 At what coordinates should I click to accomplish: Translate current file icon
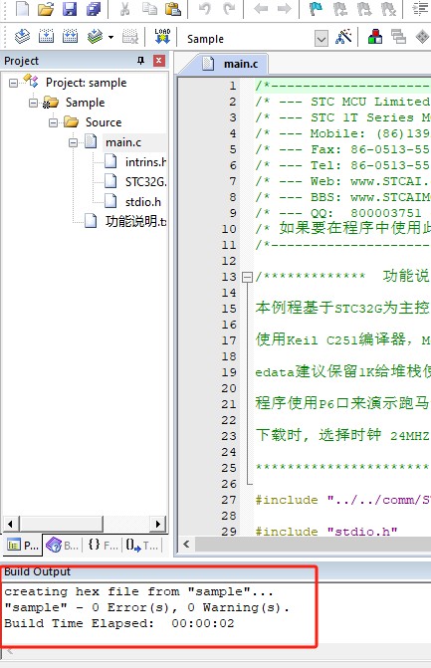tap(22, 37)
